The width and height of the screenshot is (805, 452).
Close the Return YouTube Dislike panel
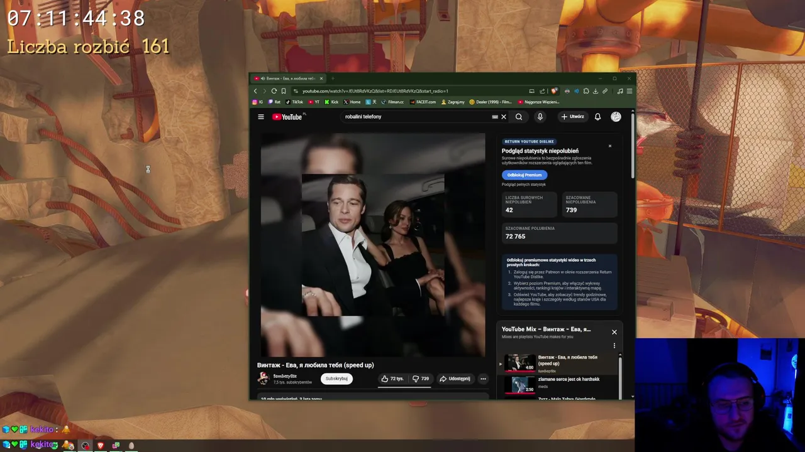click(609, 146)
